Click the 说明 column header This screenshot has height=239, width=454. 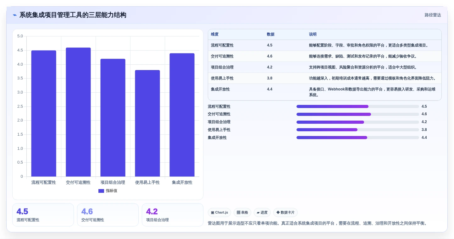click(x=313, y=35)
